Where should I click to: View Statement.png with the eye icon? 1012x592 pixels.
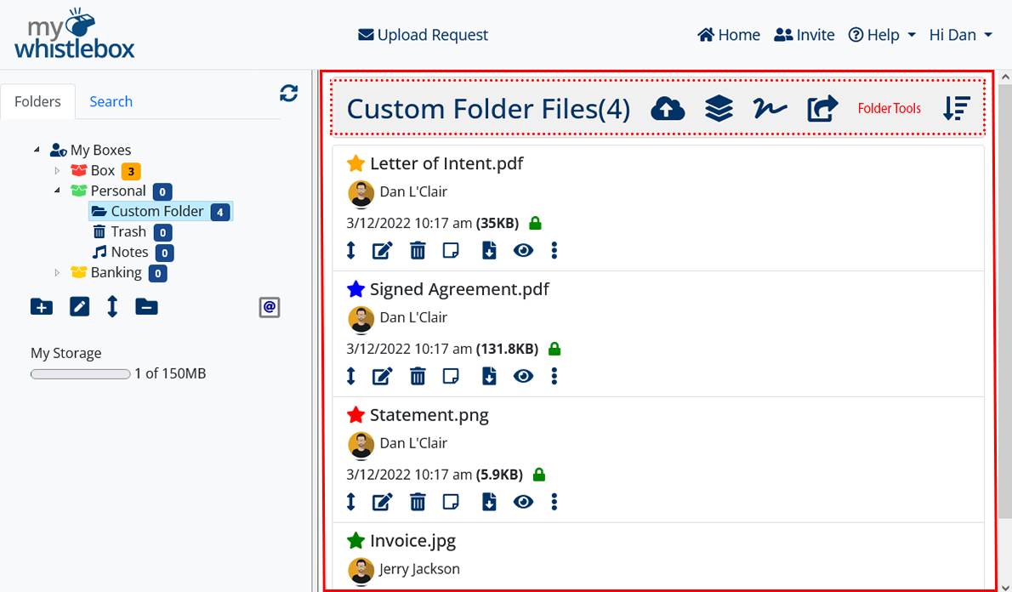point(523,502)
